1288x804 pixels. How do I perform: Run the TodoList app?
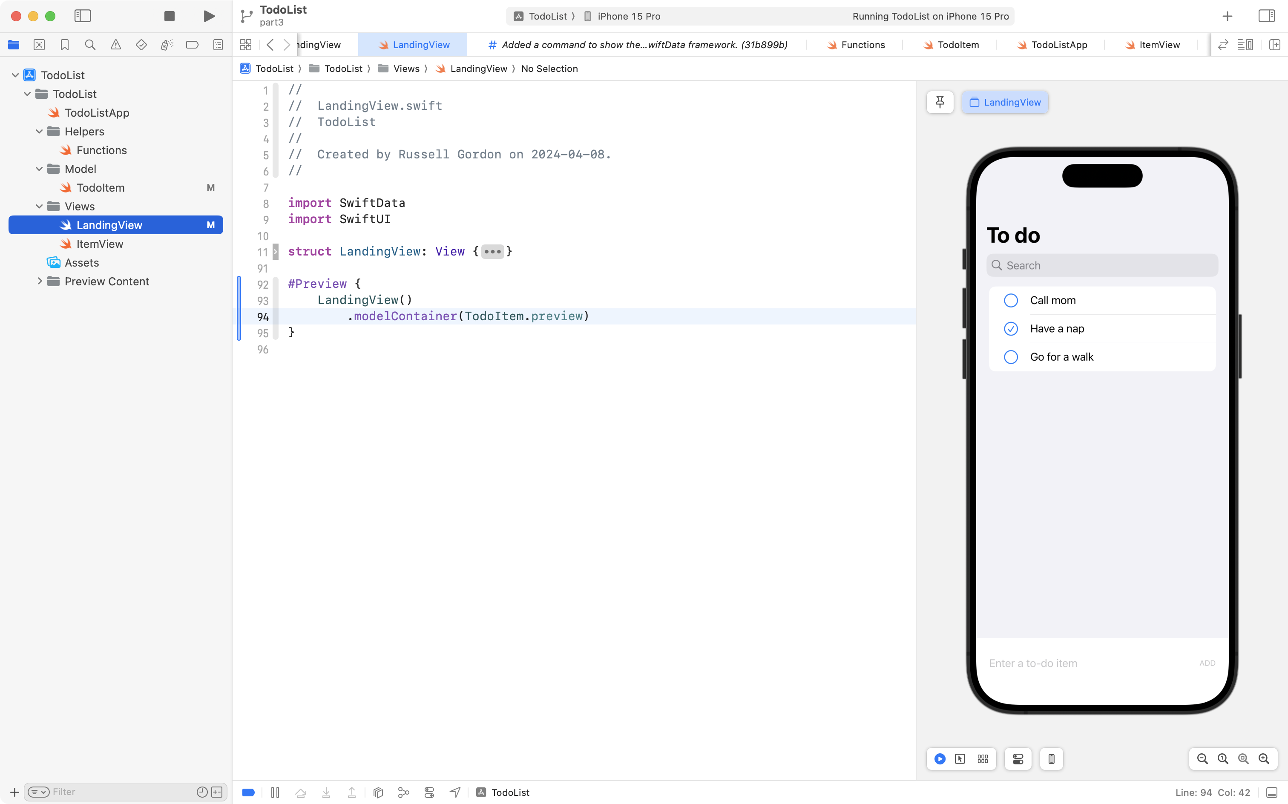(208, 16)
